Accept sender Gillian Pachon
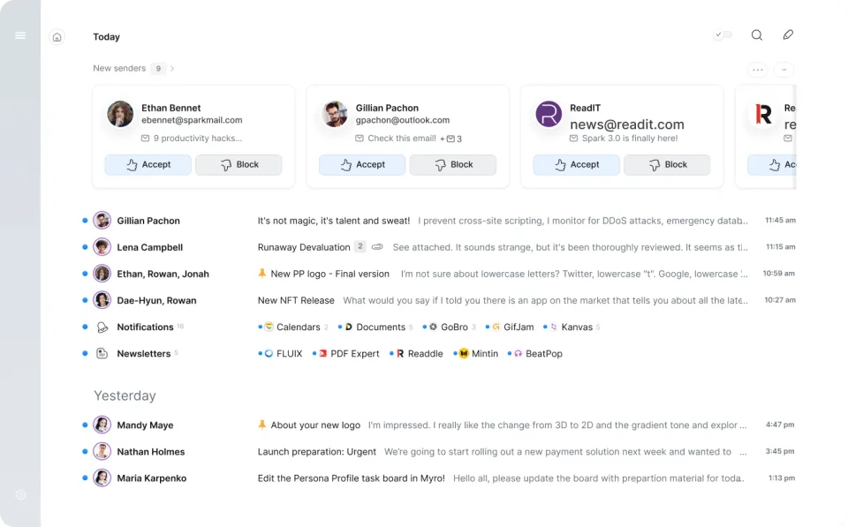848x527 pixels. [x=362, y=165]
